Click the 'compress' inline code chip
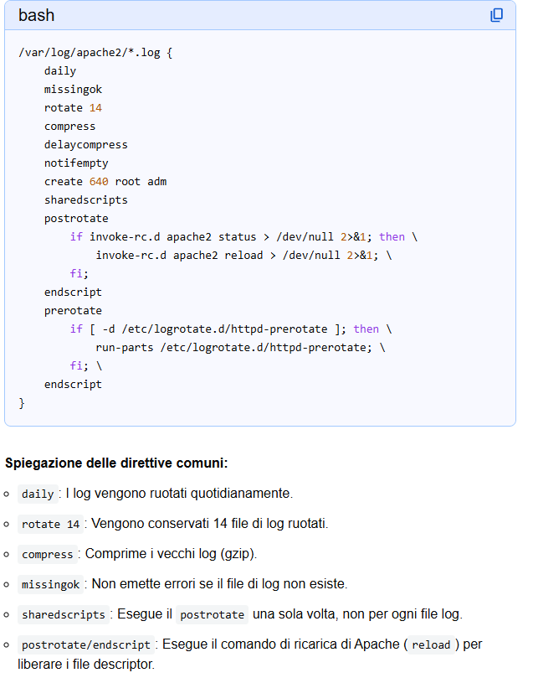The image size is (533, 678). pos(47,554)
